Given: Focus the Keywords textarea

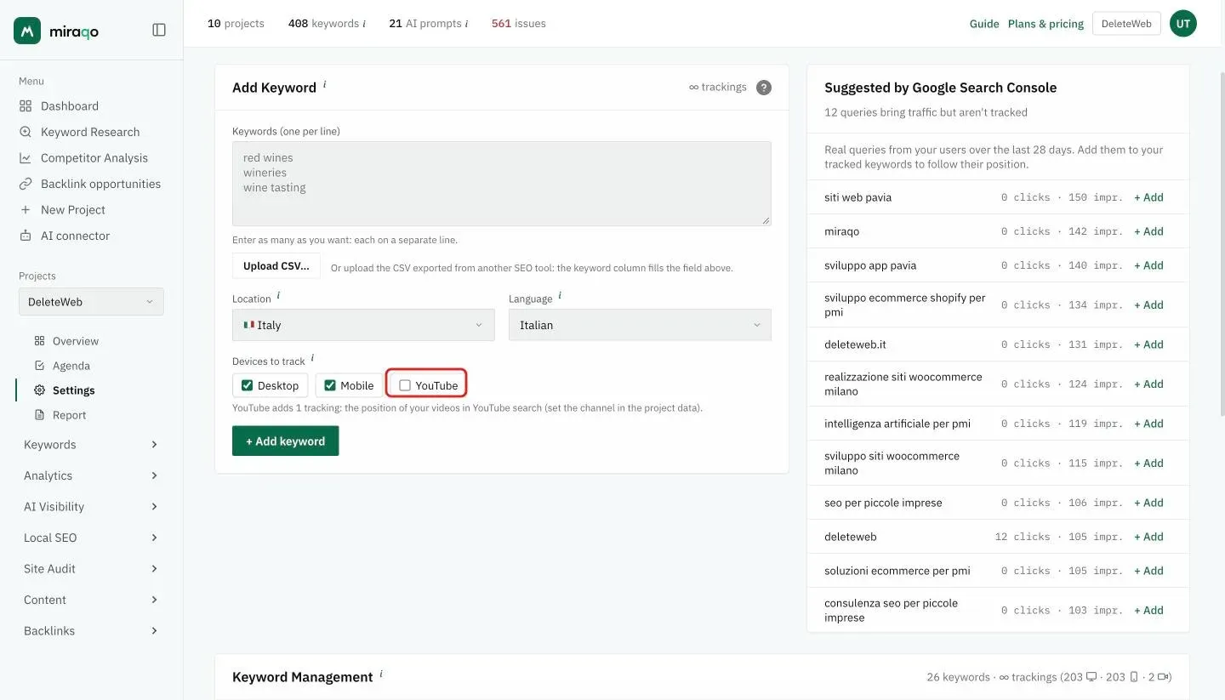Looking at the screenshot, I should 502,184.
